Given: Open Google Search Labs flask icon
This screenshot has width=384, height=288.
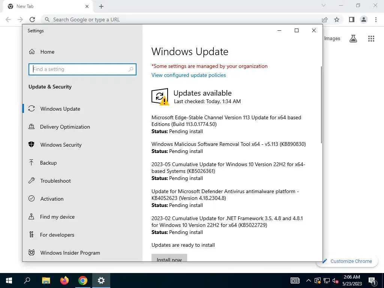Looking at the screenshot, I should (x=353, y=39).
